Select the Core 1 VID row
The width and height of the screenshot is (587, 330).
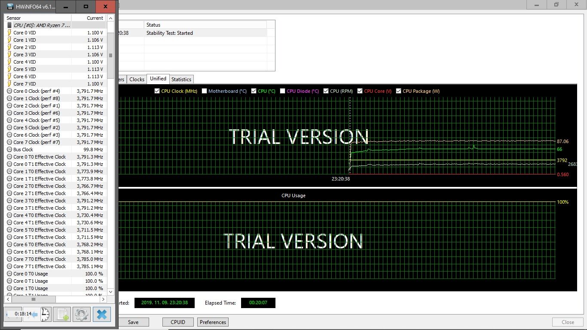click(x=55, y=40)
